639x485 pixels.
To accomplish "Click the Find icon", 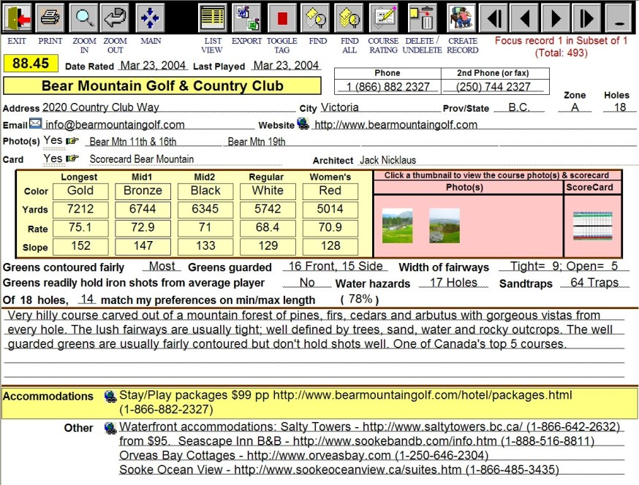I will [x=315, y=18].
